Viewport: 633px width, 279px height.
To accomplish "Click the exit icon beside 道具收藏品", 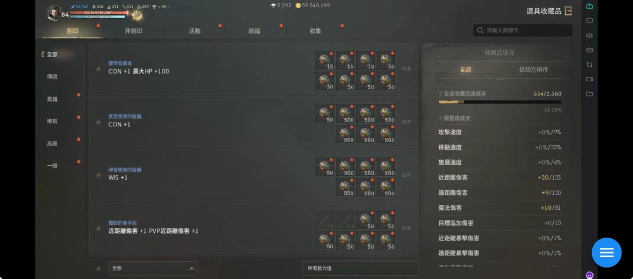I will 568,11.
